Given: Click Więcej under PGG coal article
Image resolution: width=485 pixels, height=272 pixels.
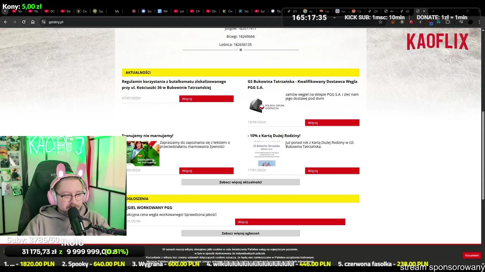Looking at the screenshot, I should tap(332, 122).
